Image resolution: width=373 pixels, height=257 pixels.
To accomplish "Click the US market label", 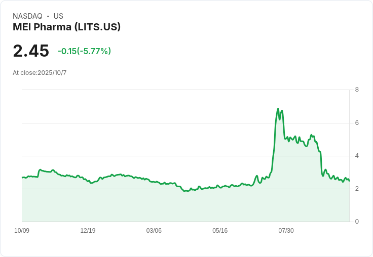I will [58, 16].
